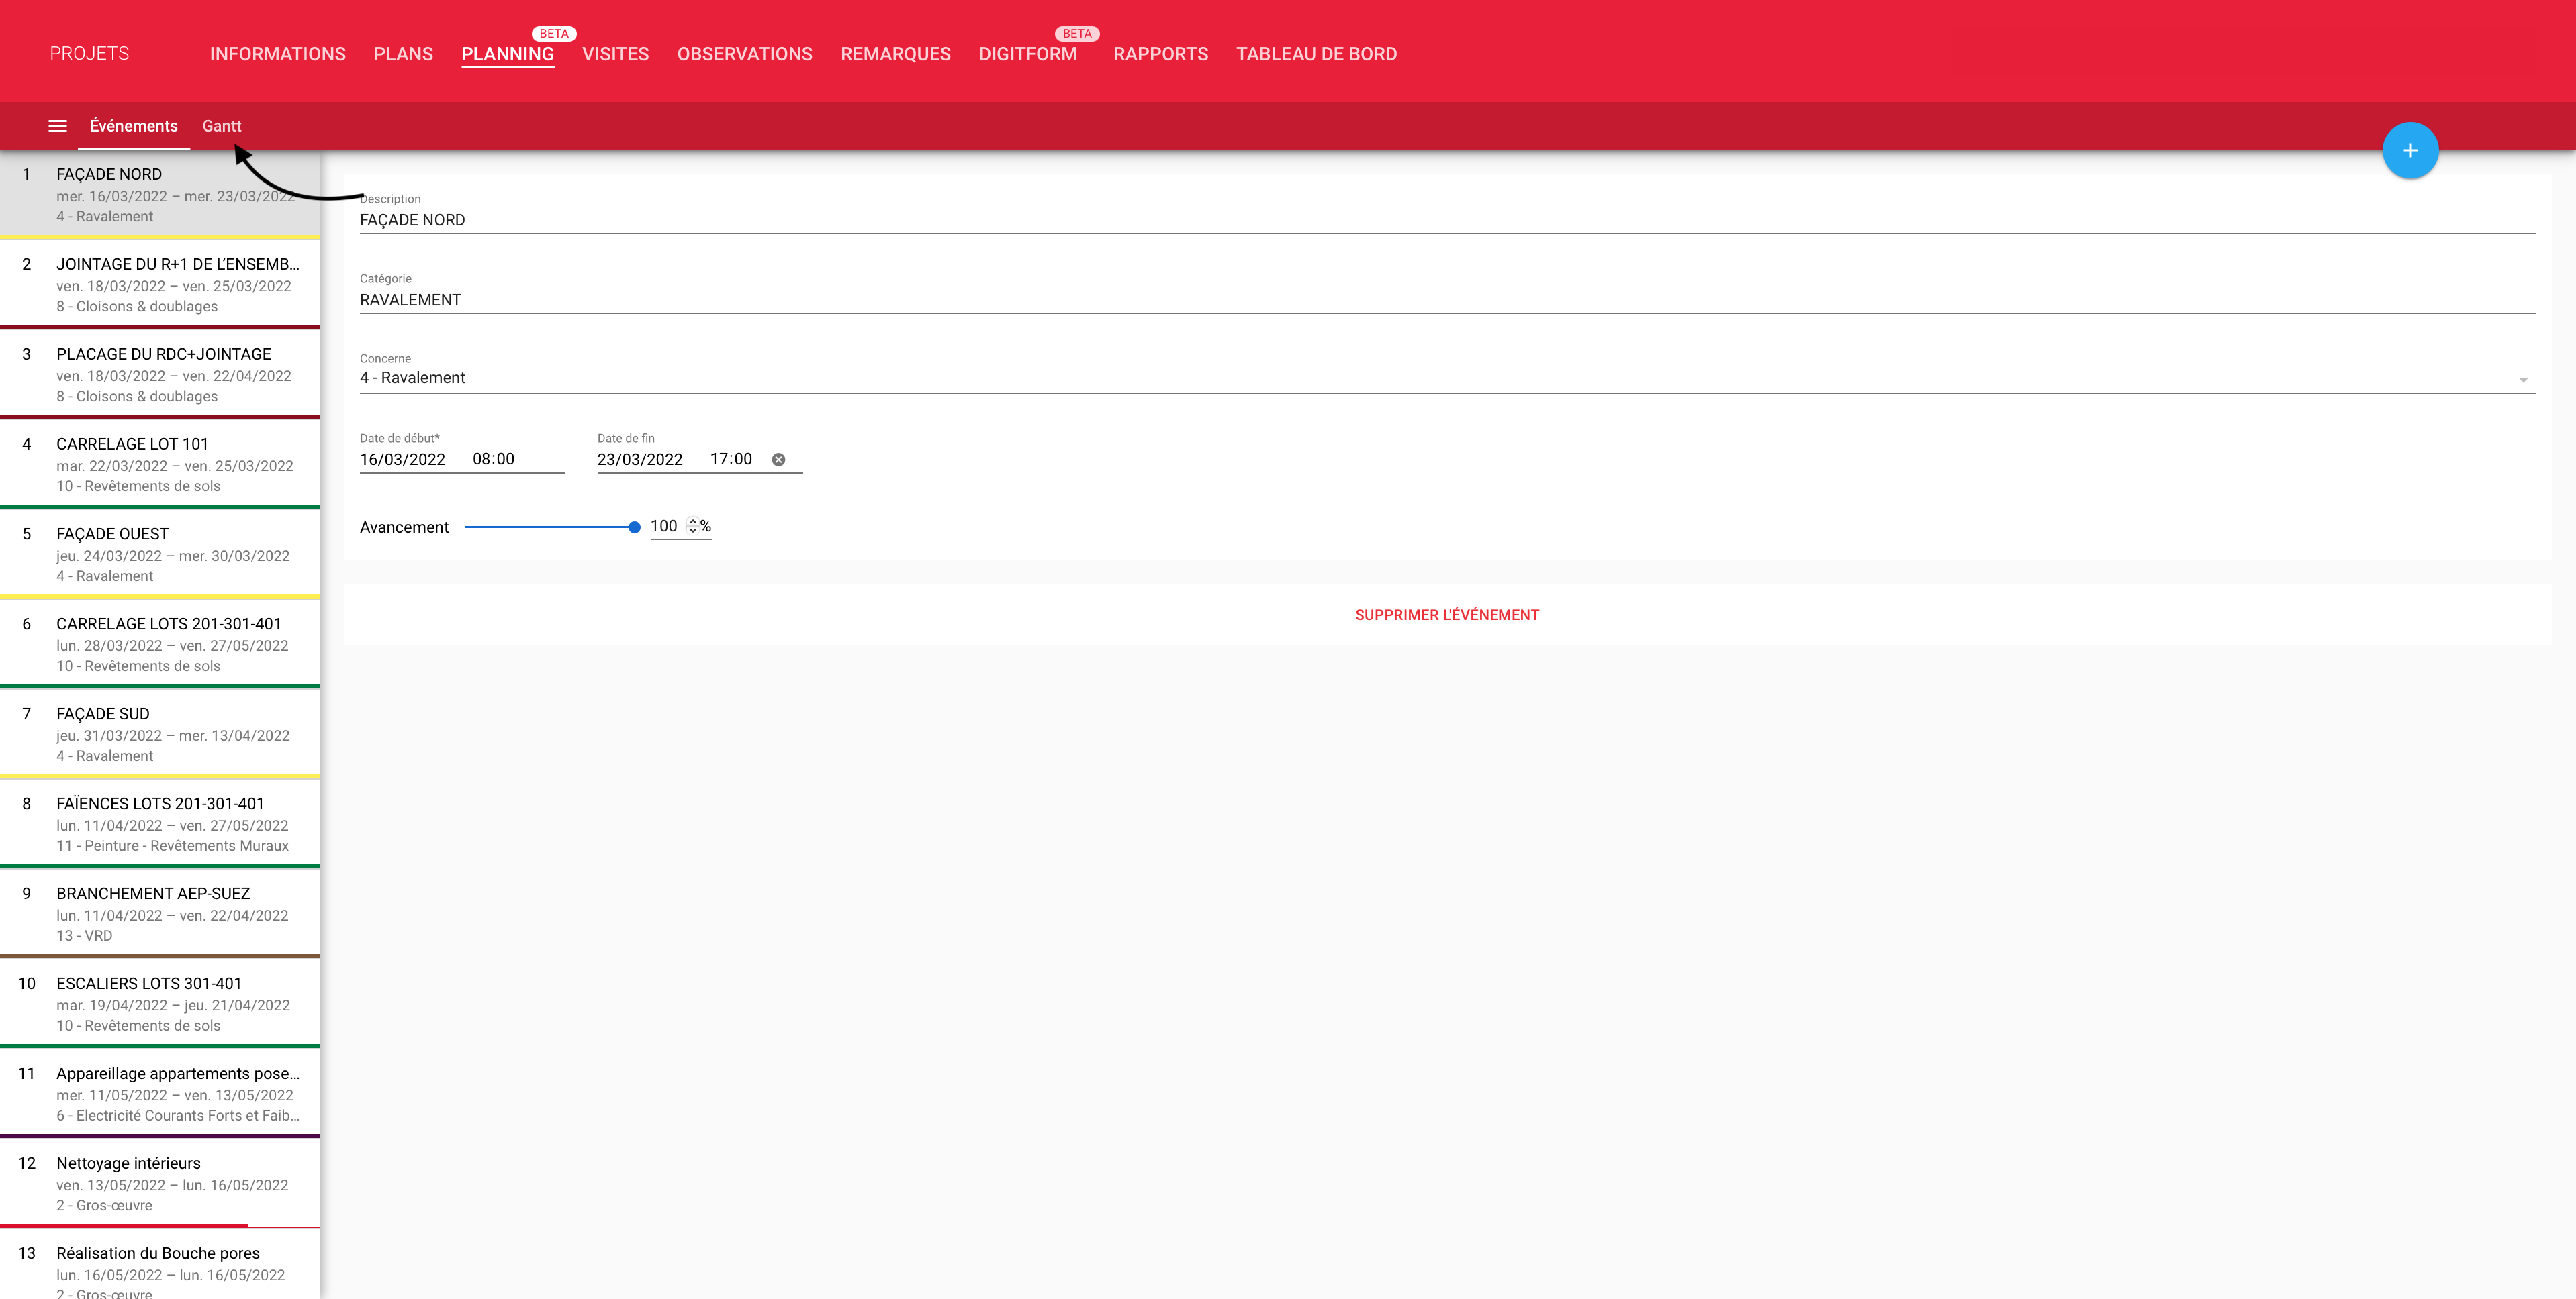Go to TABLEAU DE BORD
The image size is (2576, 1299).
(x=1316, y=54)
